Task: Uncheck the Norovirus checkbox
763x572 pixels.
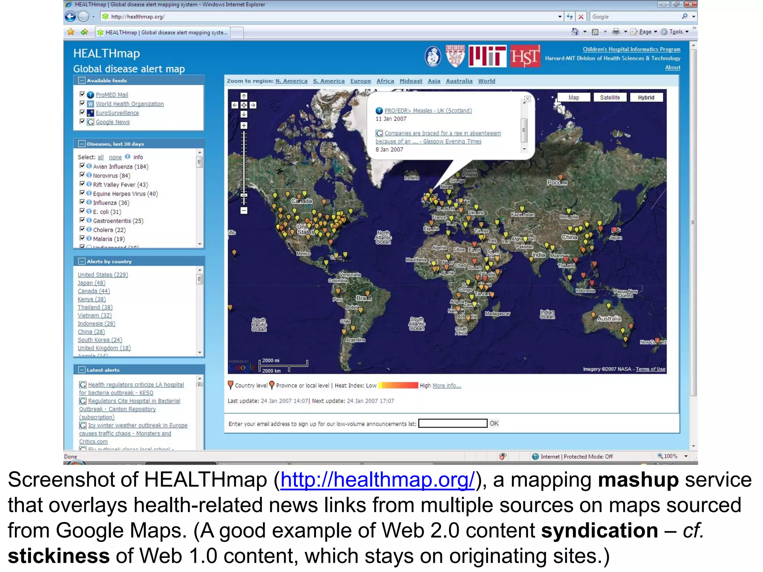Action: [x=82, y=175]
